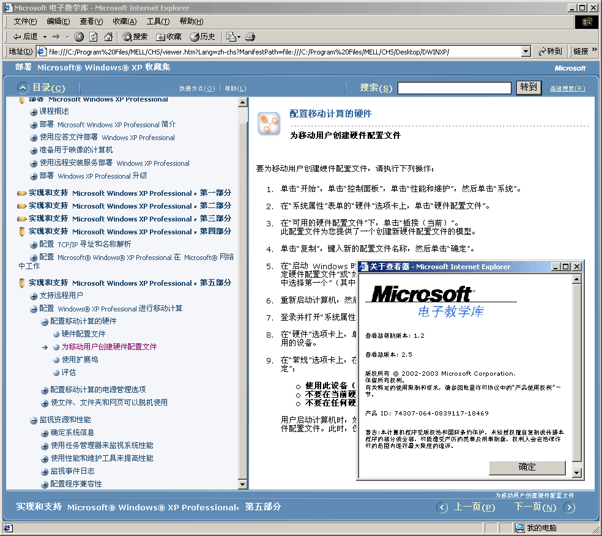602x536 pixels.
Task: Expand 配置 TCP/IP 寻址和名称解析 node
Action: pos(34,245)
